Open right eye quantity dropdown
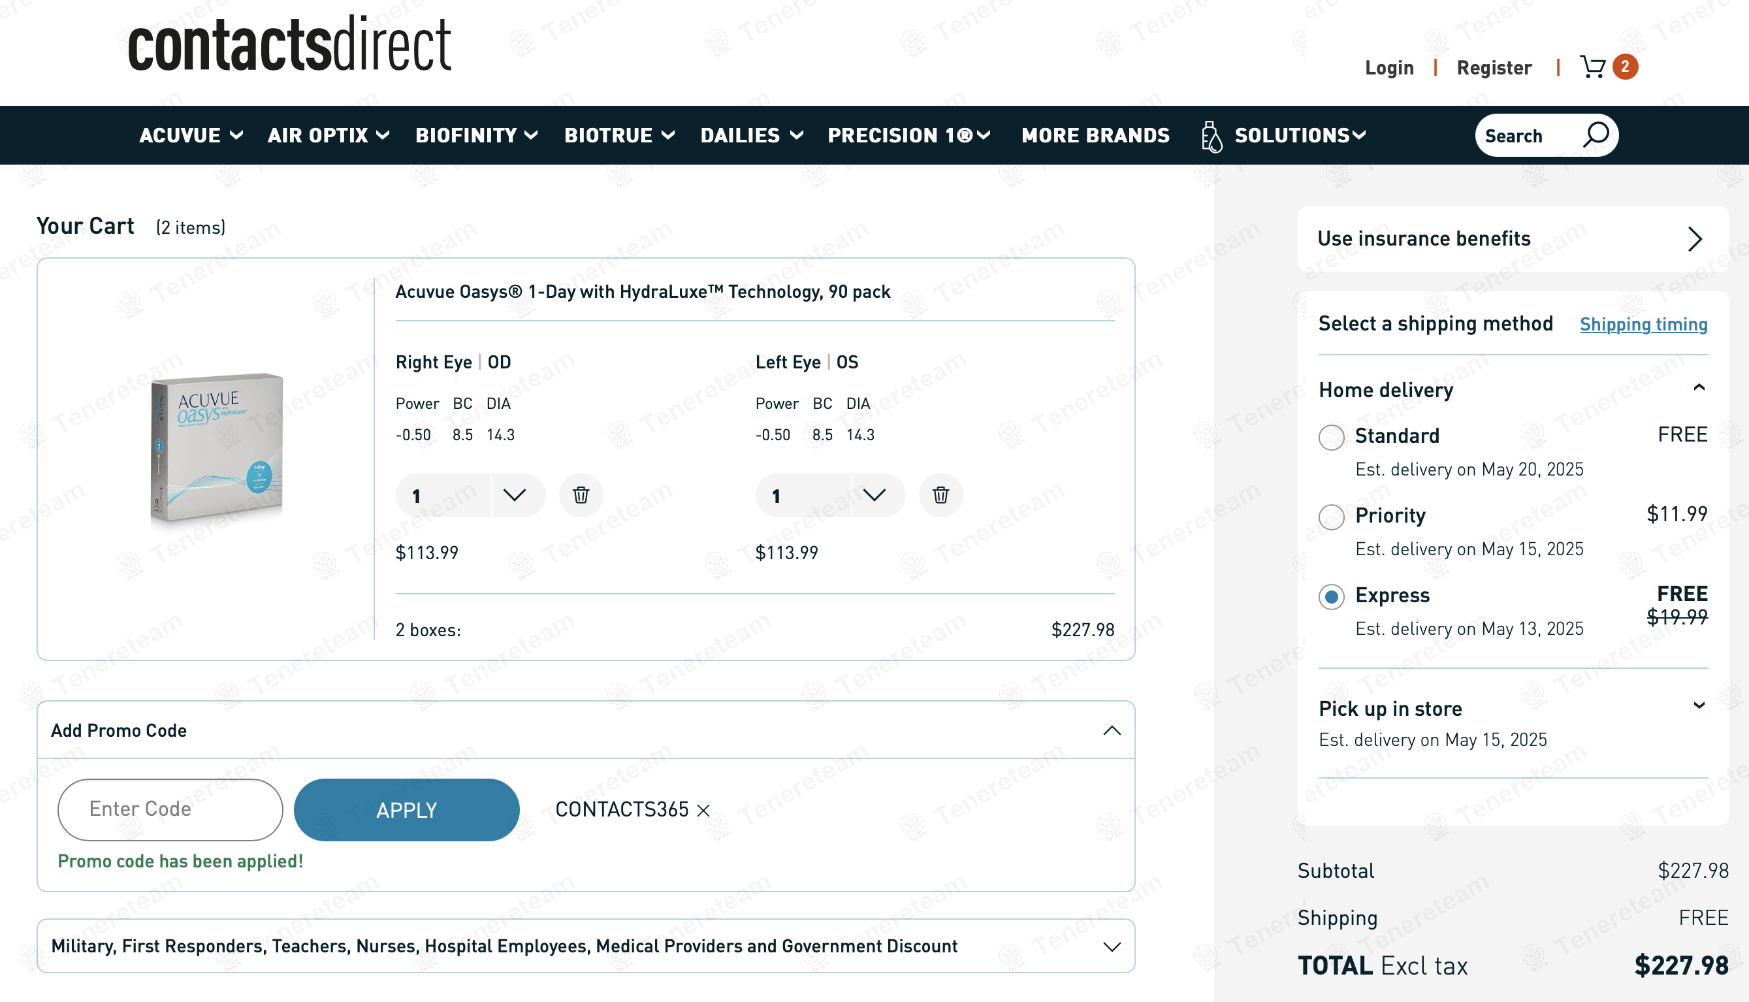 click(514, 495)
